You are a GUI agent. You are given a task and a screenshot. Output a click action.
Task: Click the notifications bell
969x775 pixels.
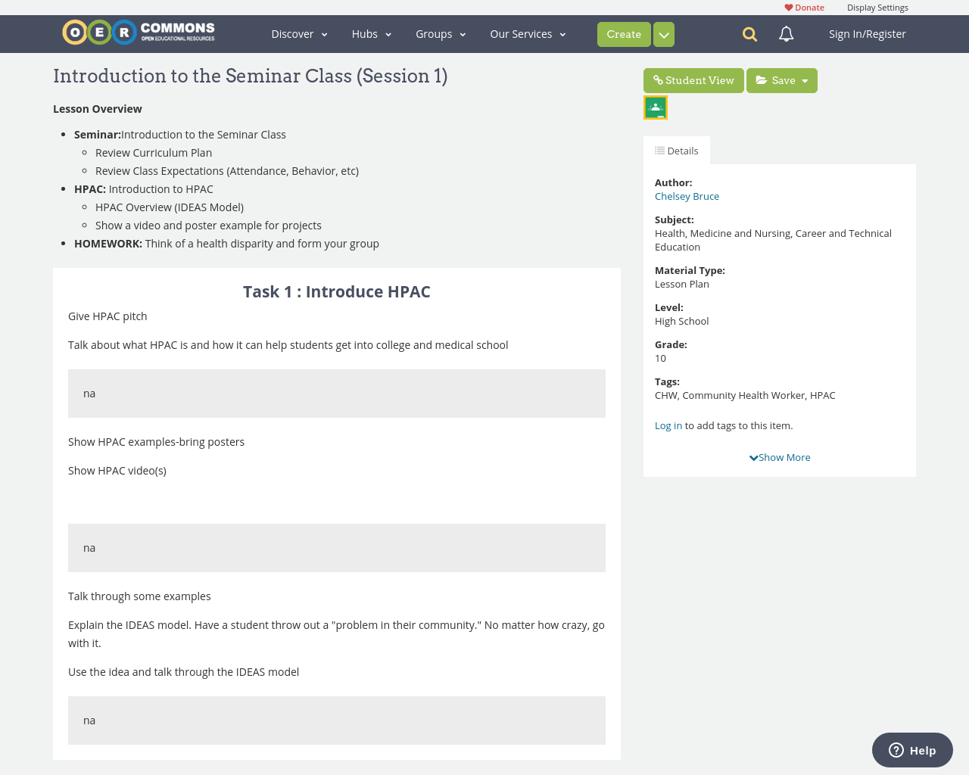click(784, 33)
